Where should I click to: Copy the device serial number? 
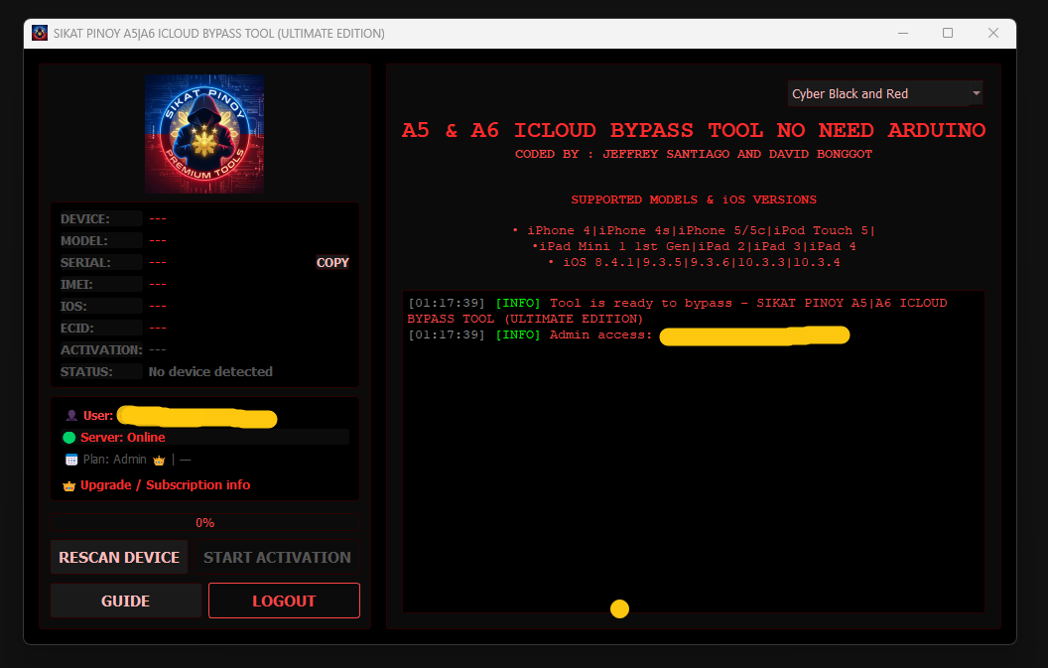point(332,263)
